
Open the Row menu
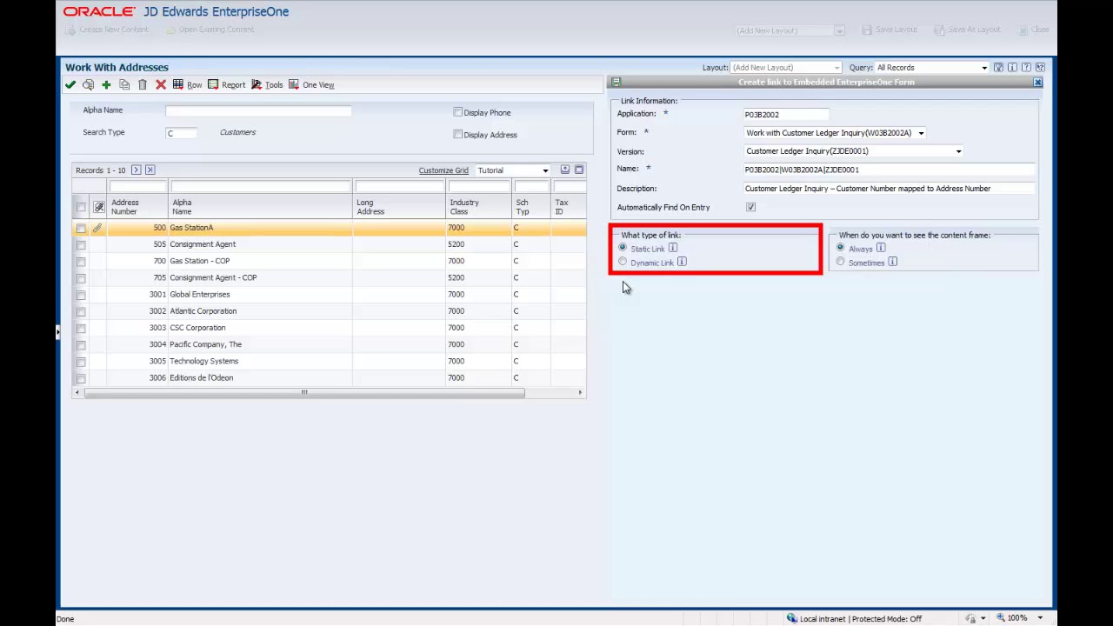tap(188, 84)
